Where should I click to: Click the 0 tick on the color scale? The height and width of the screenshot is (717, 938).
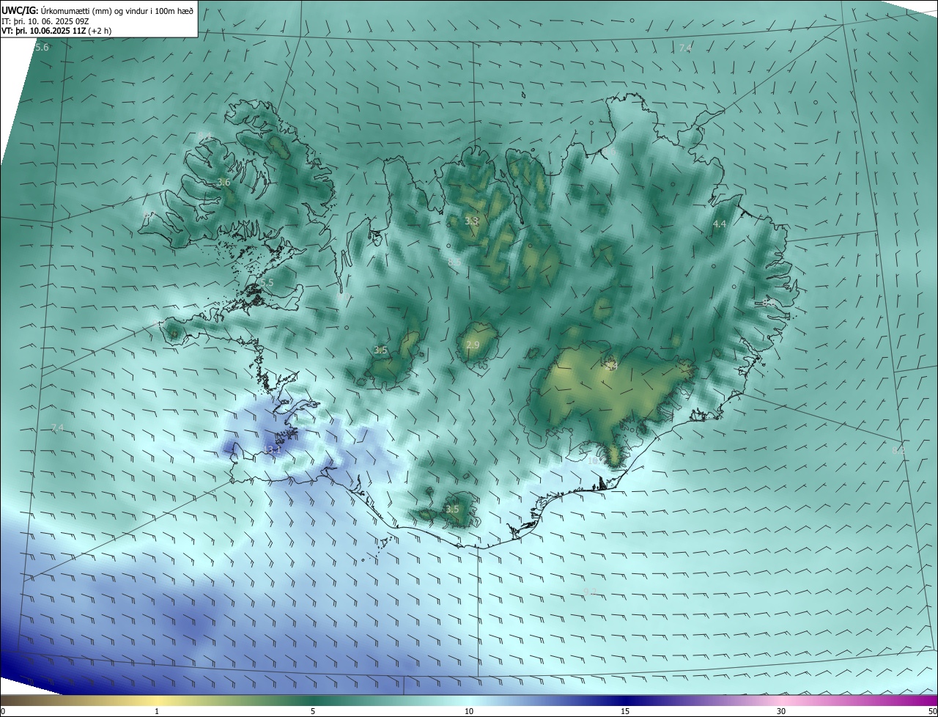[2, 711]
